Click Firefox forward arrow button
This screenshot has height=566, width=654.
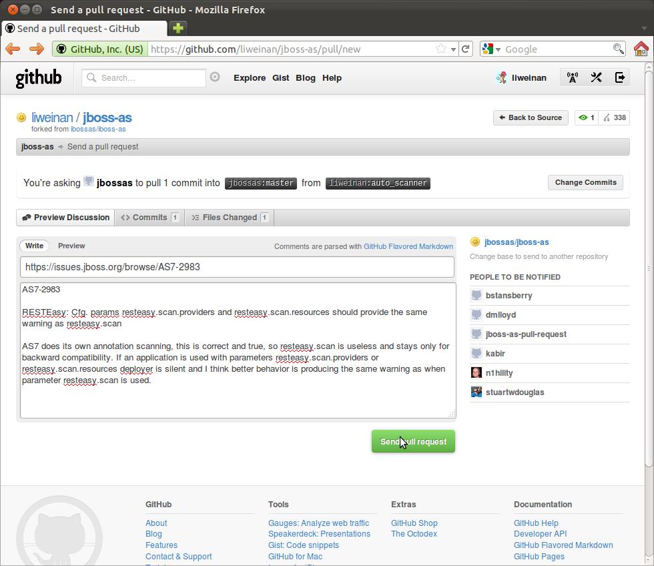[37, 49]
